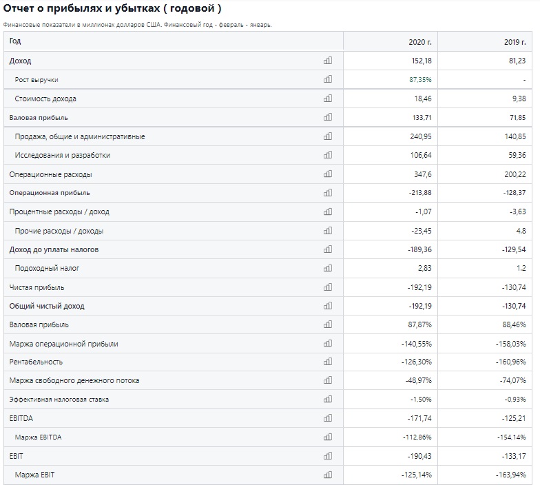Select free cash flow margin -48,97%

419,380
